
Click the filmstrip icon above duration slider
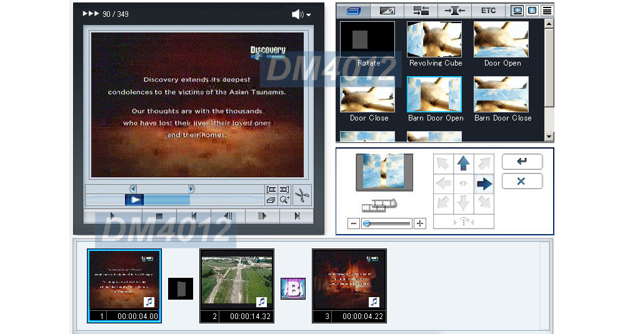[x=379, y=205]
